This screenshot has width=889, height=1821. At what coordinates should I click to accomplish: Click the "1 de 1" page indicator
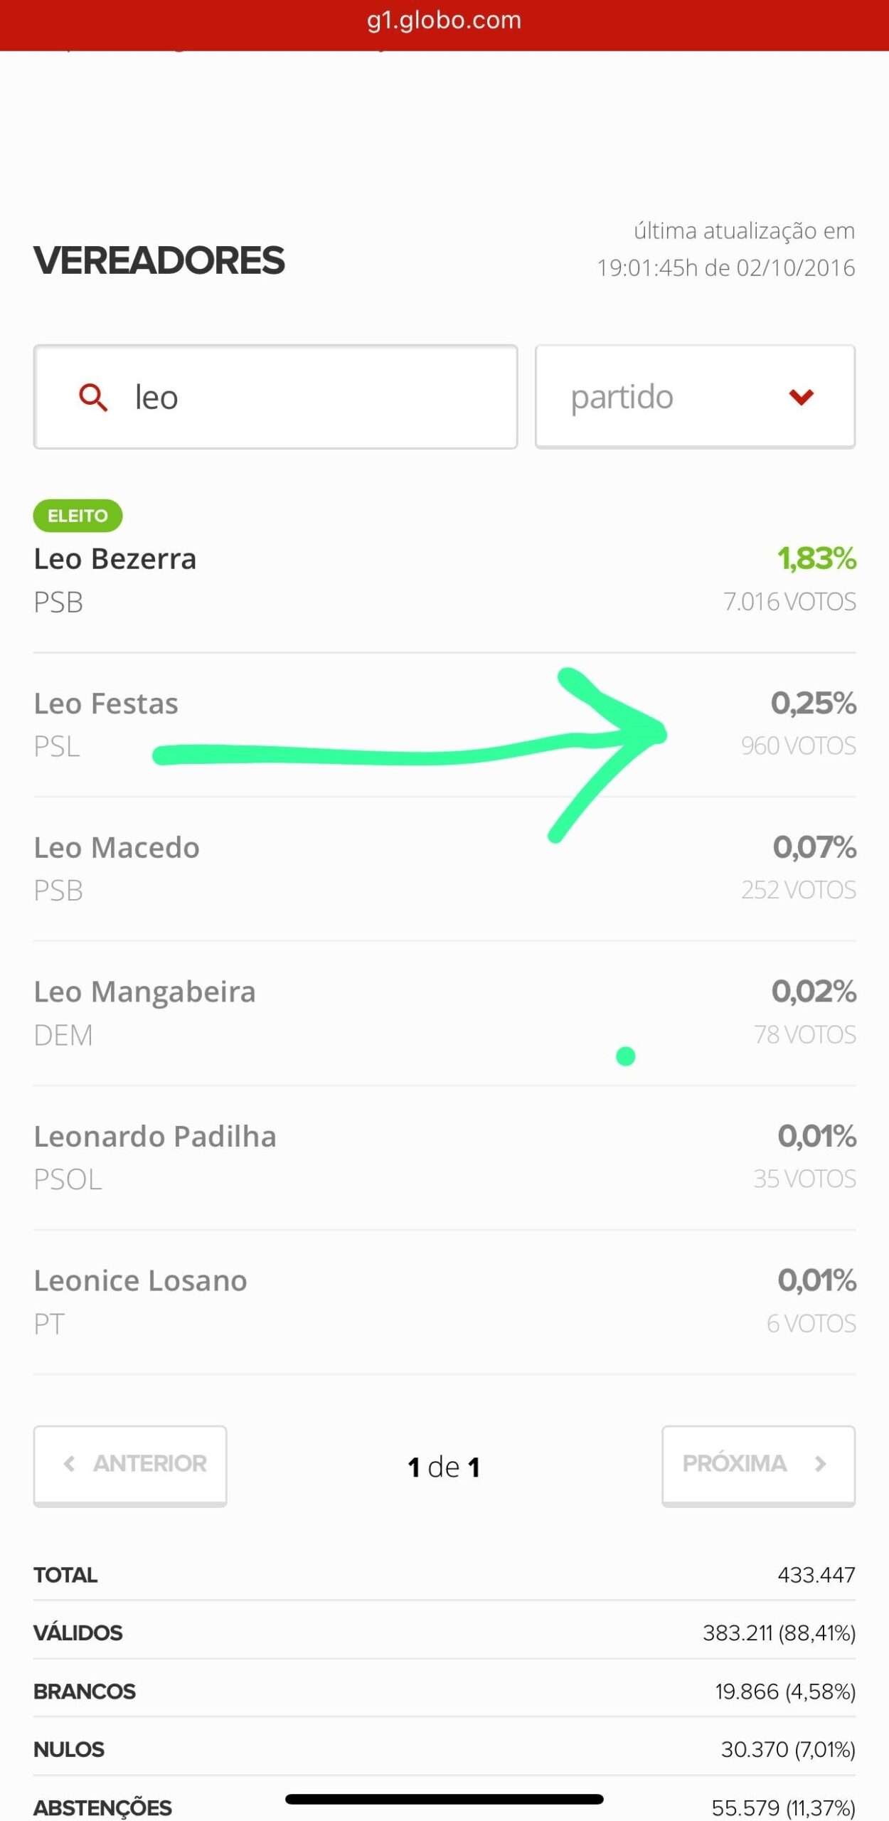[x=444, y=1467]
